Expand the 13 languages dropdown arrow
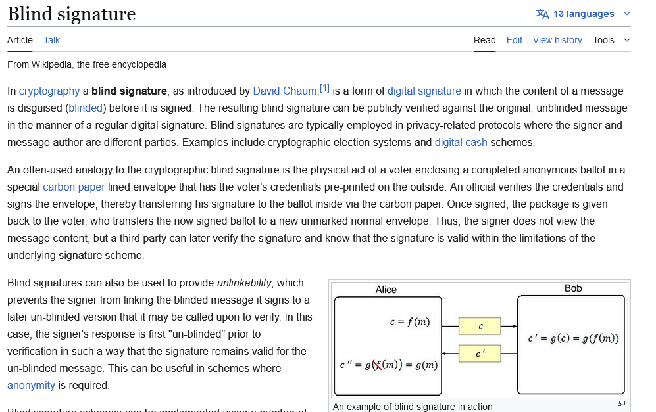This screenshot has height=412, width=656. 626,14
